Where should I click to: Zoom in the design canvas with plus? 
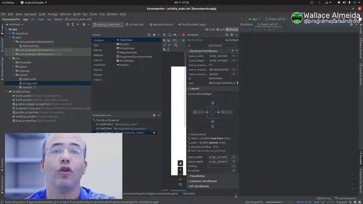(180, 170)
